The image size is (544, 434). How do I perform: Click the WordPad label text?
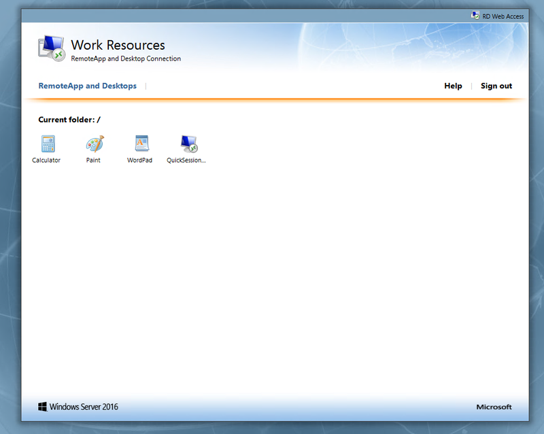(140, 161)
